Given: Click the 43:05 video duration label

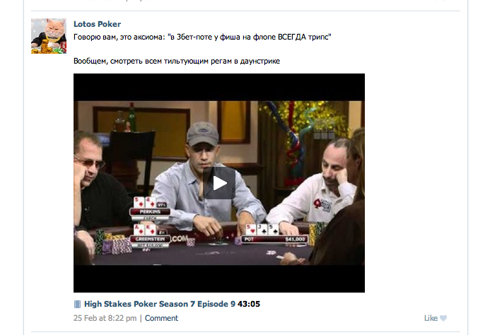Looking at the screenshot, I should pyautogui.click(x=249, y=304).
